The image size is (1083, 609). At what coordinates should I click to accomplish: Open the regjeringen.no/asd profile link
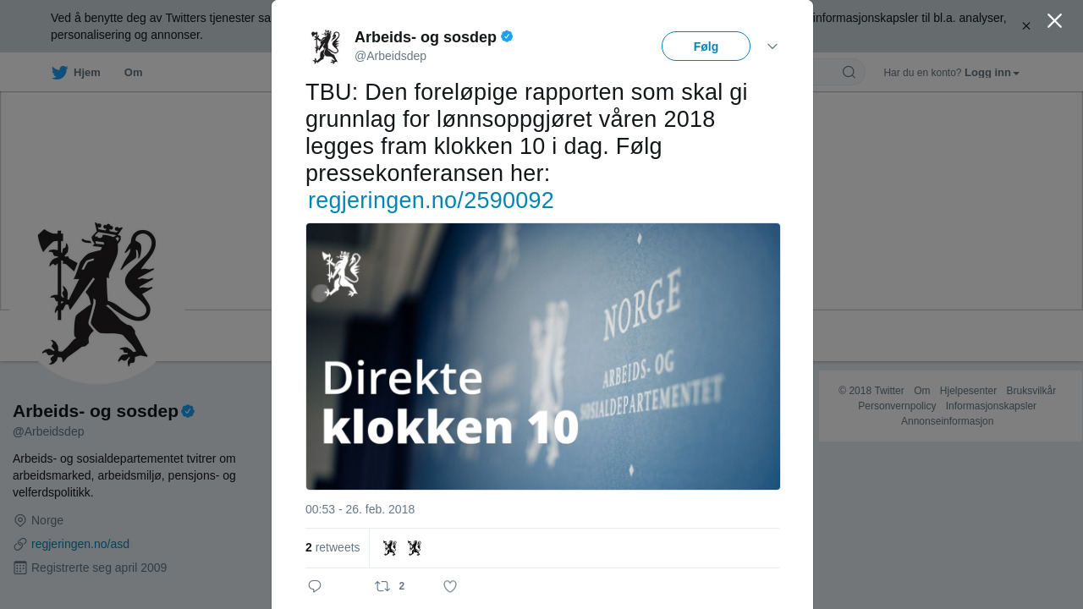coord(80,544)
